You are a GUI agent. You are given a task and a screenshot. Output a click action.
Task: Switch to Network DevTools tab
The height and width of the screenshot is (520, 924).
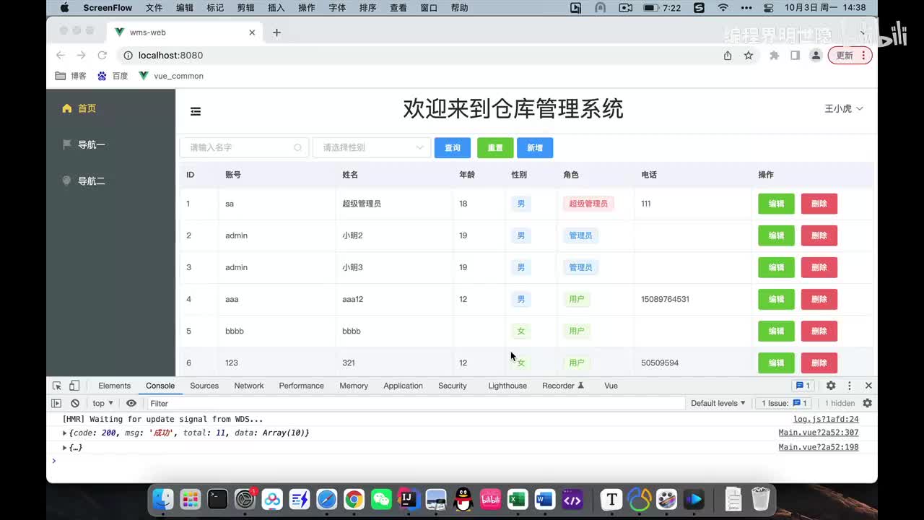coord(249,386)
